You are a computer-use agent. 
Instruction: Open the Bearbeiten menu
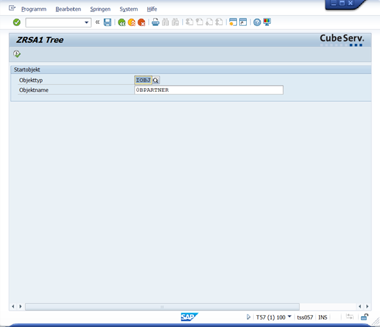[68, 9]
